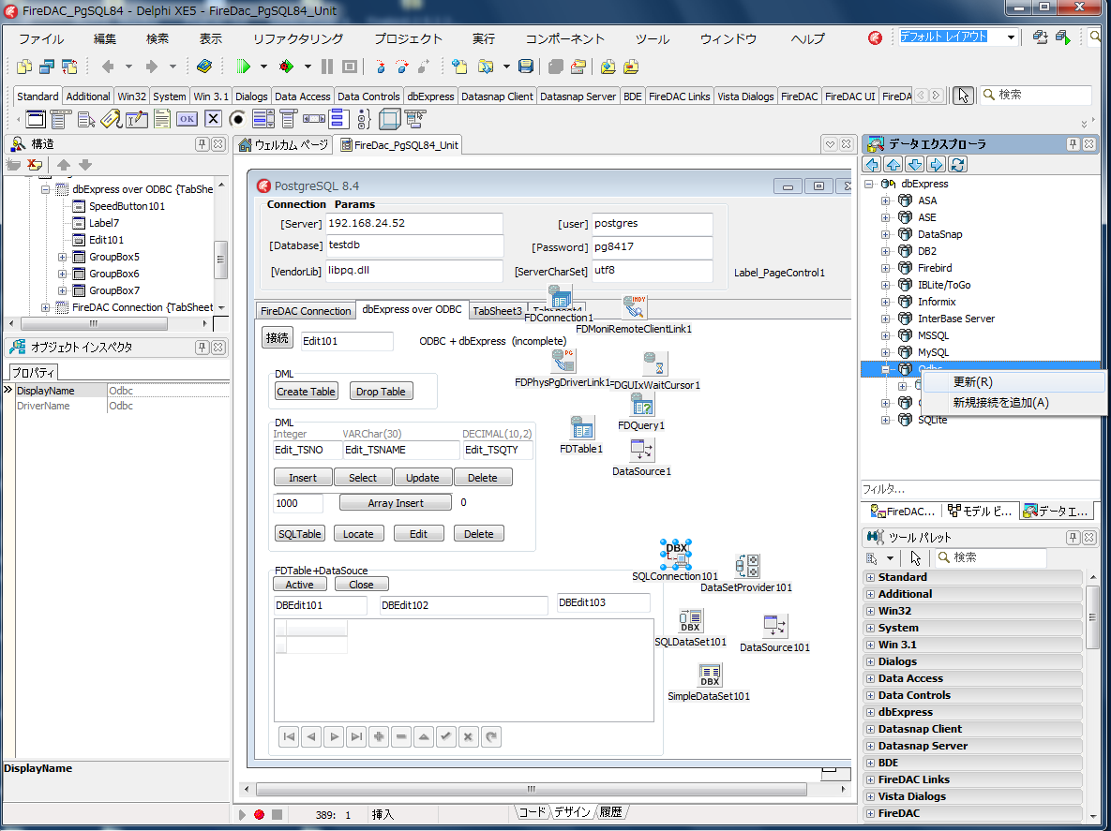Expand the MySQL node in Data Explorer
The image size is (1111, 831).
tap(886, 352)
